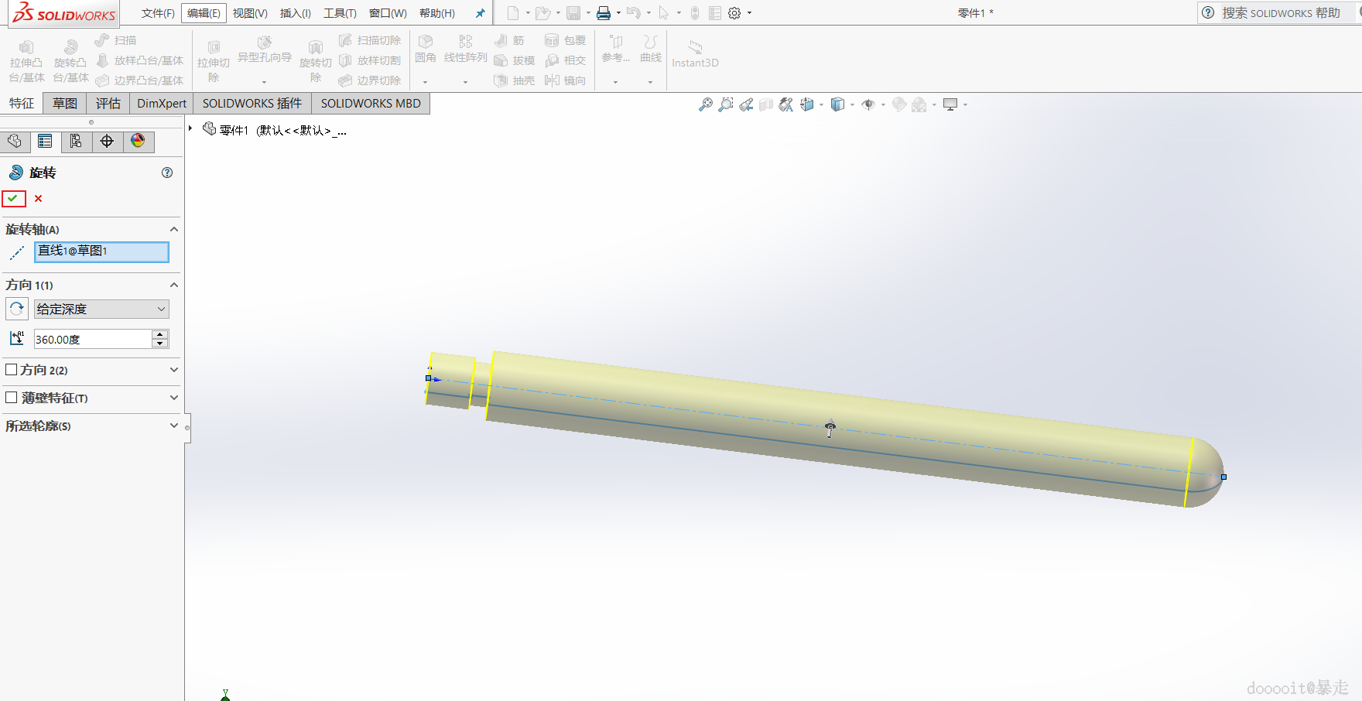1362x701 pixels.
Task: Open PropertyManager tab icon
Action: [45, 141]
